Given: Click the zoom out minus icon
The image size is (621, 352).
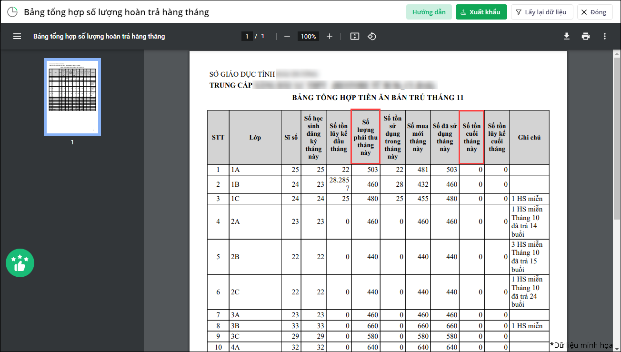Looking at the screenshot, I should [x=287, y=36].
